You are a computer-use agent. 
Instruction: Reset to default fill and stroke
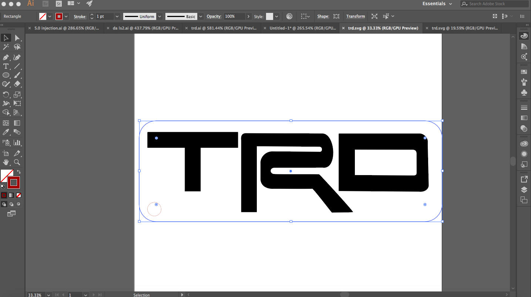click(x=3, y=187)
